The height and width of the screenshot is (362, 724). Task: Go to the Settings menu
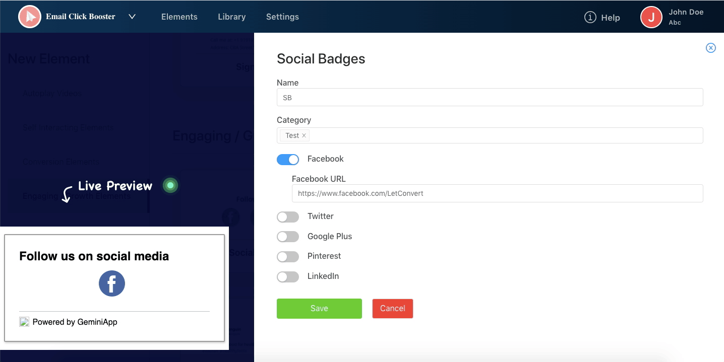[x=282, y=17]
